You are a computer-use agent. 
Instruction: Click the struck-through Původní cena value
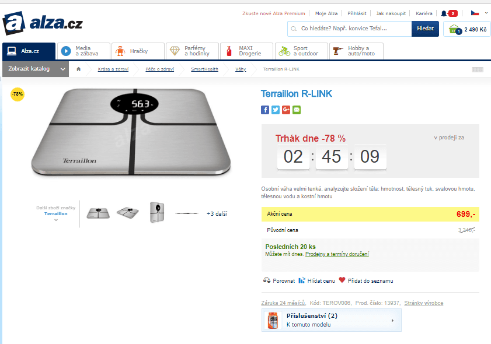[x=466, y=230]
